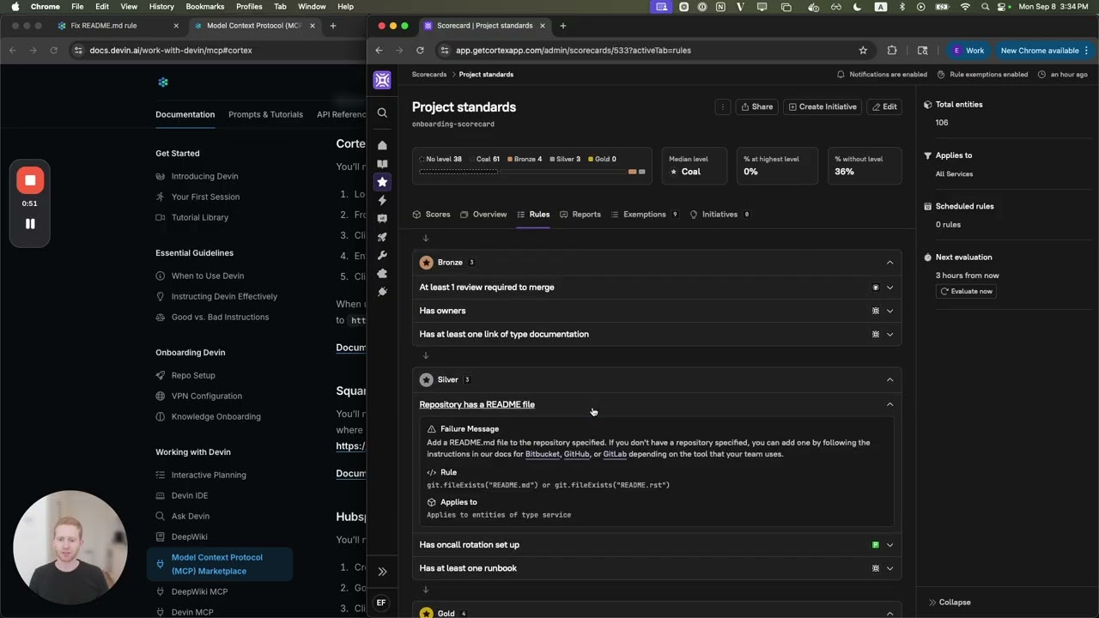Click the rocket icon in sidebar
The image size is (1099, 618).
point(382,237)
